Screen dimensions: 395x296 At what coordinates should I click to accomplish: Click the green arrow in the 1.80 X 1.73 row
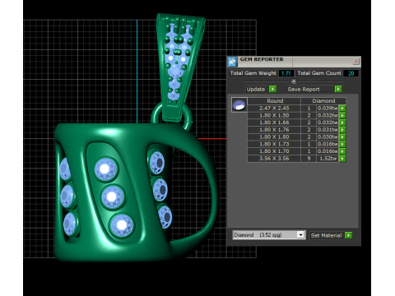tap(342, 144)
